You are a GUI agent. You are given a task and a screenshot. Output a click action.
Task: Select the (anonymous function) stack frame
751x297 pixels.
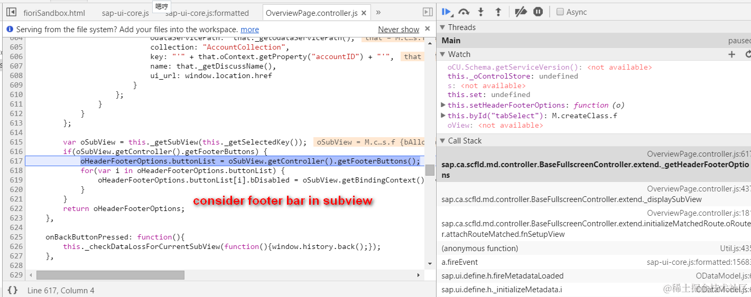pos(594,248)
